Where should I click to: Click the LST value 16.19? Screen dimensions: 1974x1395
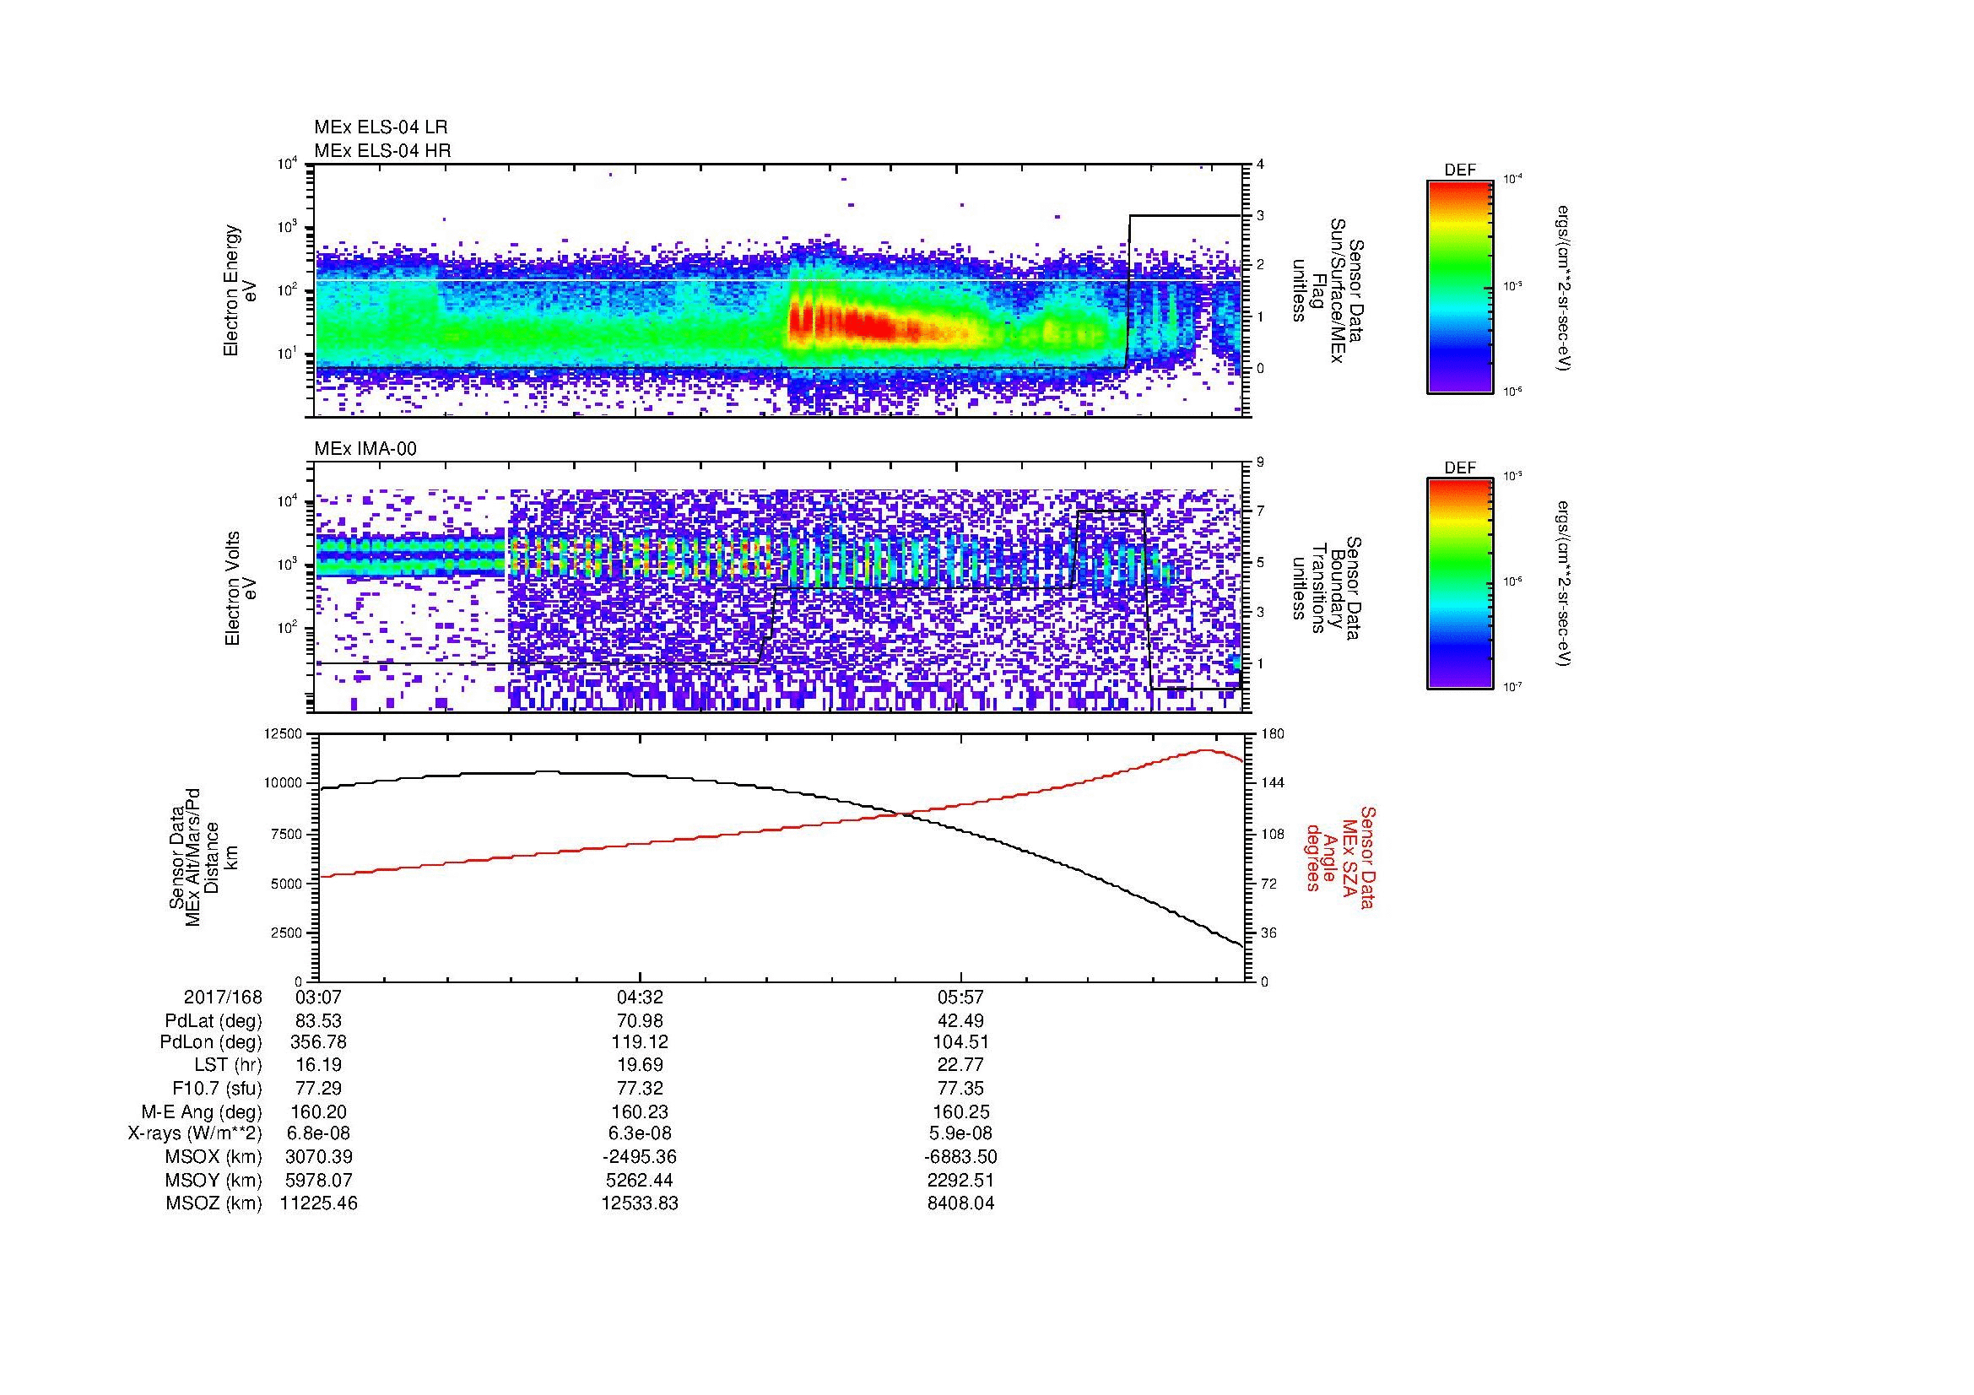[x=319, y=1065]
